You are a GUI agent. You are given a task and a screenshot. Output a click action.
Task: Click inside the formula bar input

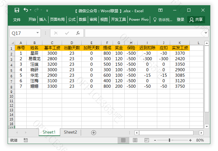(144, 33)
